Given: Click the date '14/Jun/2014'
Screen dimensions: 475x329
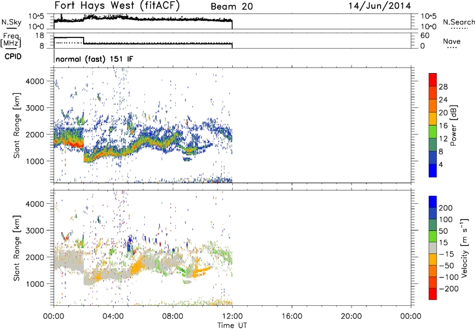Looking at the screenshot, I should 379,6.
